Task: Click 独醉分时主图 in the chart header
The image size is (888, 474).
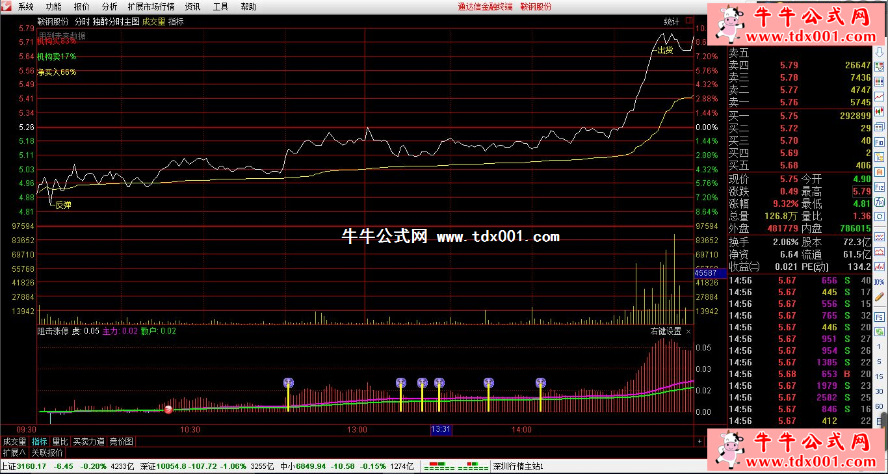Action: click(x=116, y=21)
